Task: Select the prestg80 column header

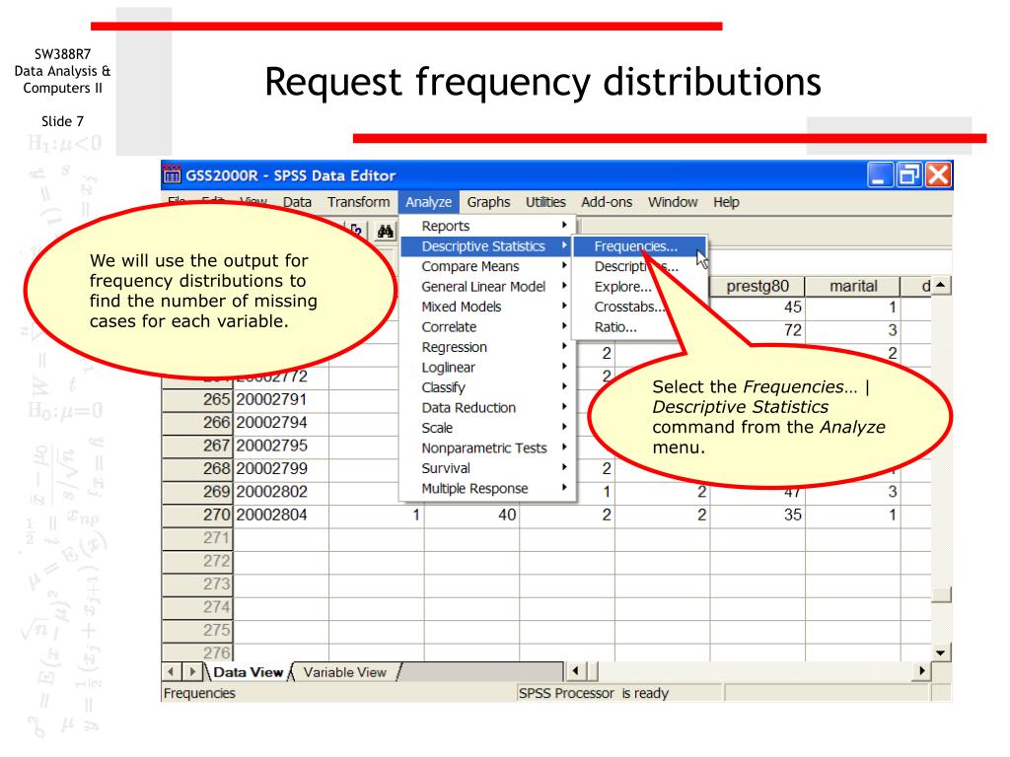Action: (x=757, y=287)
